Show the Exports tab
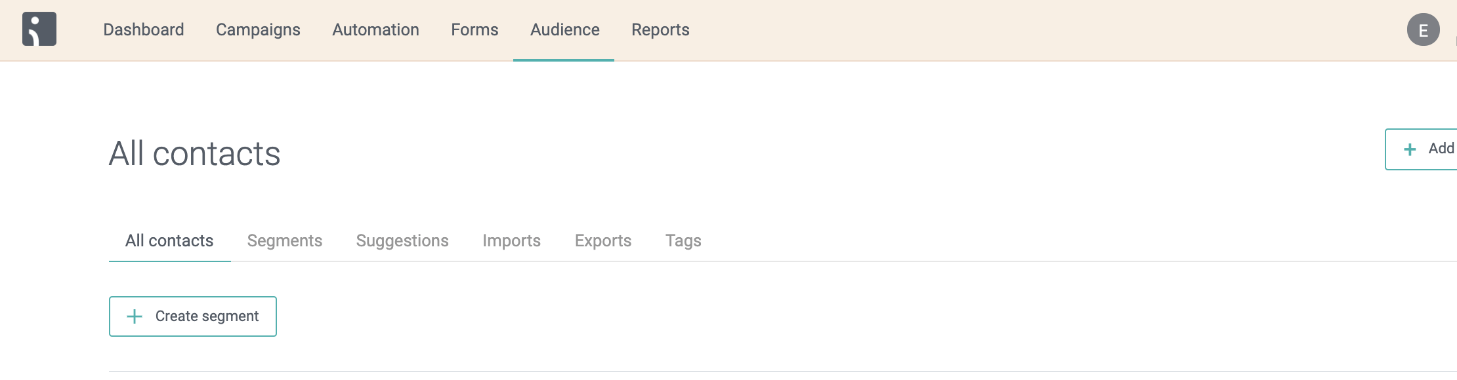 tap(603, 240)
